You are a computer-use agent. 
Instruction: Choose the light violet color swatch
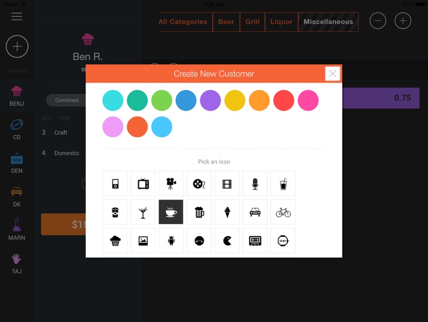pos(113,126)
